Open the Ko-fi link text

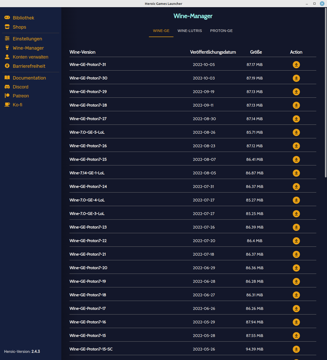pyautogui.click(x=17, y=105)
